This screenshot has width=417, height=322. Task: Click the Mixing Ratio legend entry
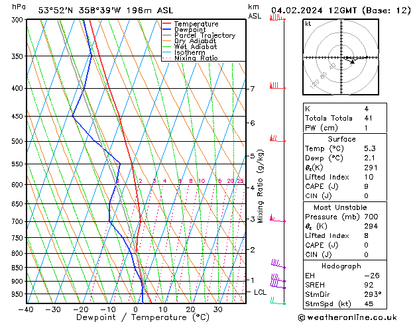click(x=196, y=58)
